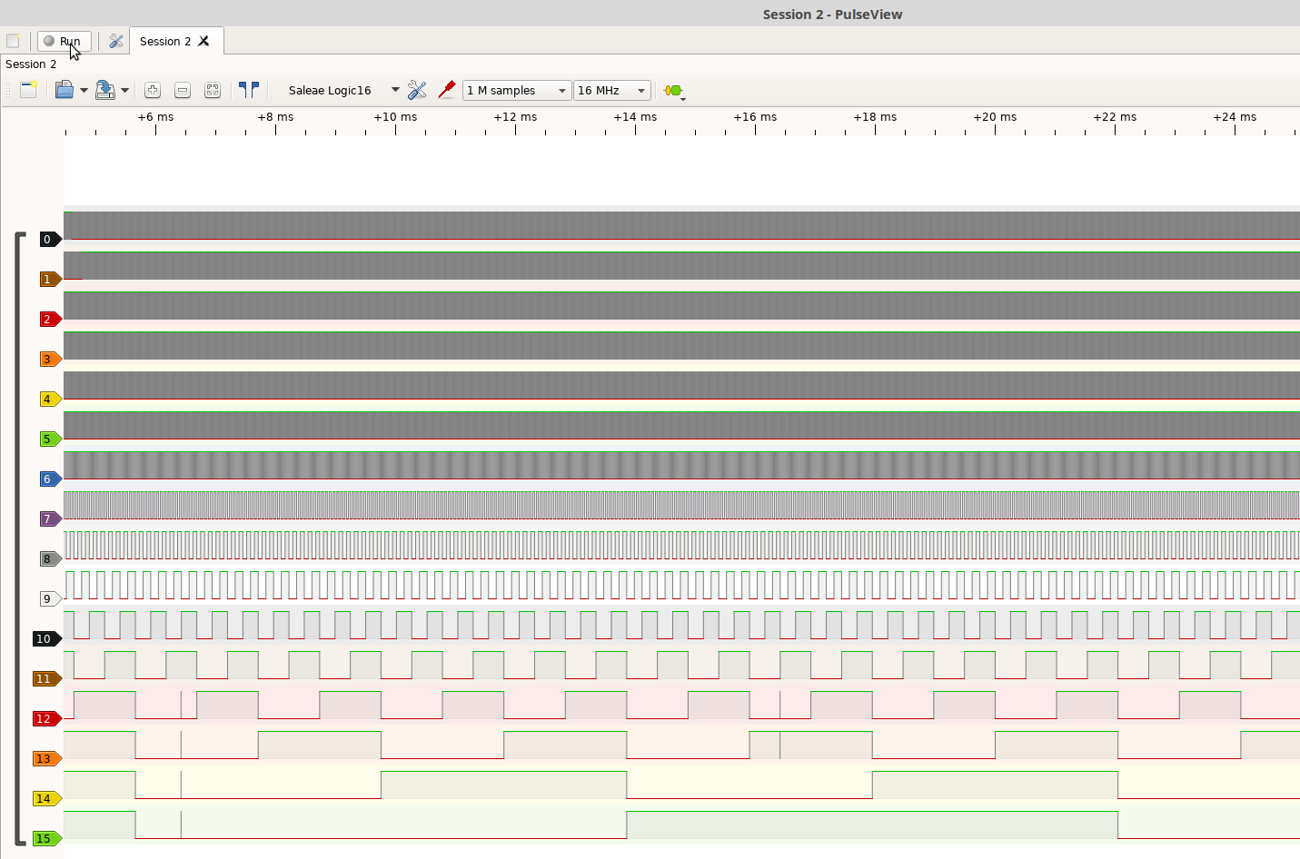The height and width of the screenshot is (859, 1300).
Task: Select the channel 8 label
Action: (50, 558)
